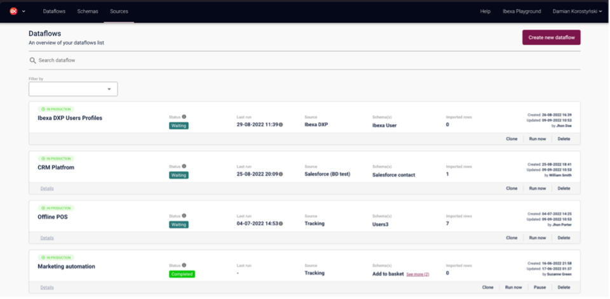610x299 pixels.
Task: Delete the CRM Platfrom dataflow
Action: (x=564, y=188)
